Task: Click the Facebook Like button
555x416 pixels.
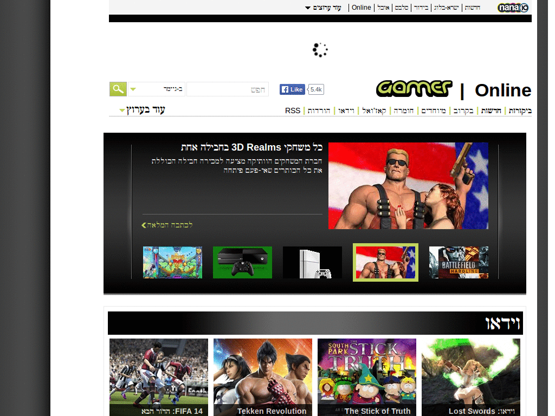Action: (292, 89)
